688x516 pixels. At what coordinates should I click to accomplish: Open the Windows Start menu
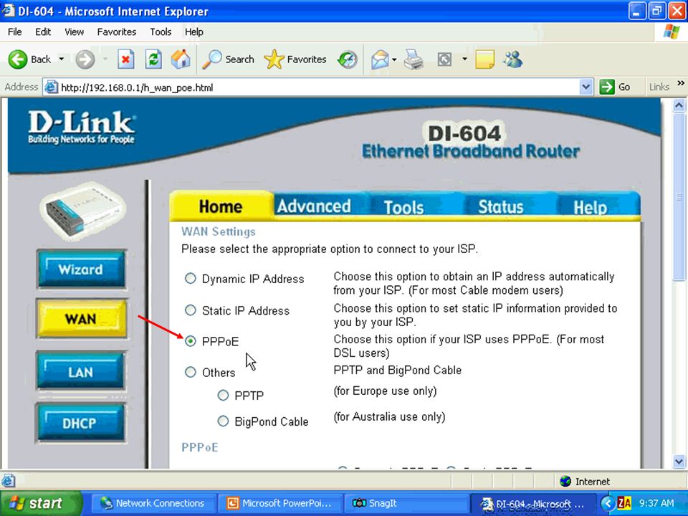tap(40, 503)
